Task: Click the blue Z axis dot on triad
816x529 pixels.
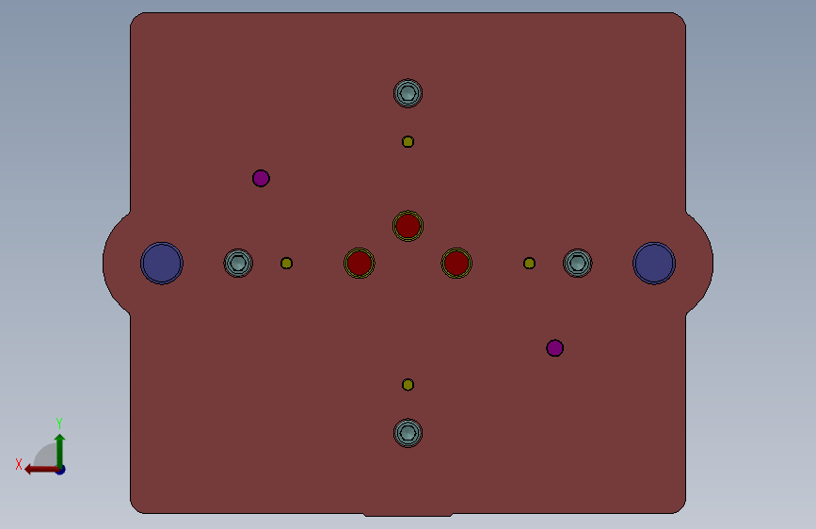Action: [x=61, y=470]
